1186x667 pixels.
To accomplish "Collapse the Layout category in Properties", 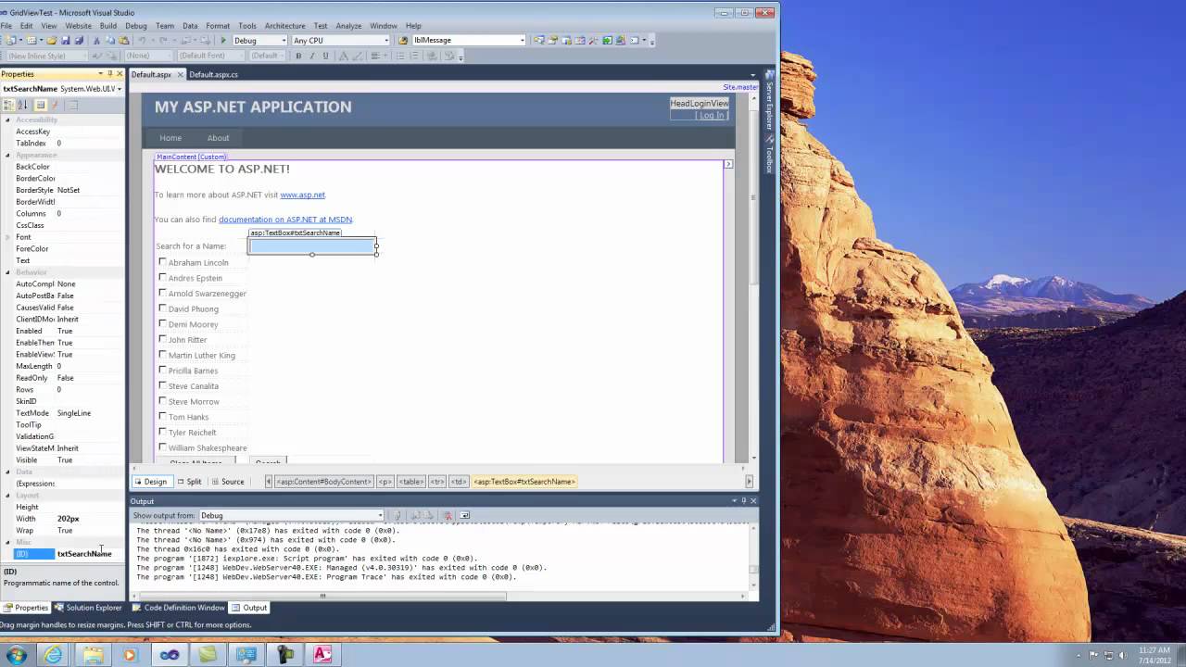I will (7, 495).
